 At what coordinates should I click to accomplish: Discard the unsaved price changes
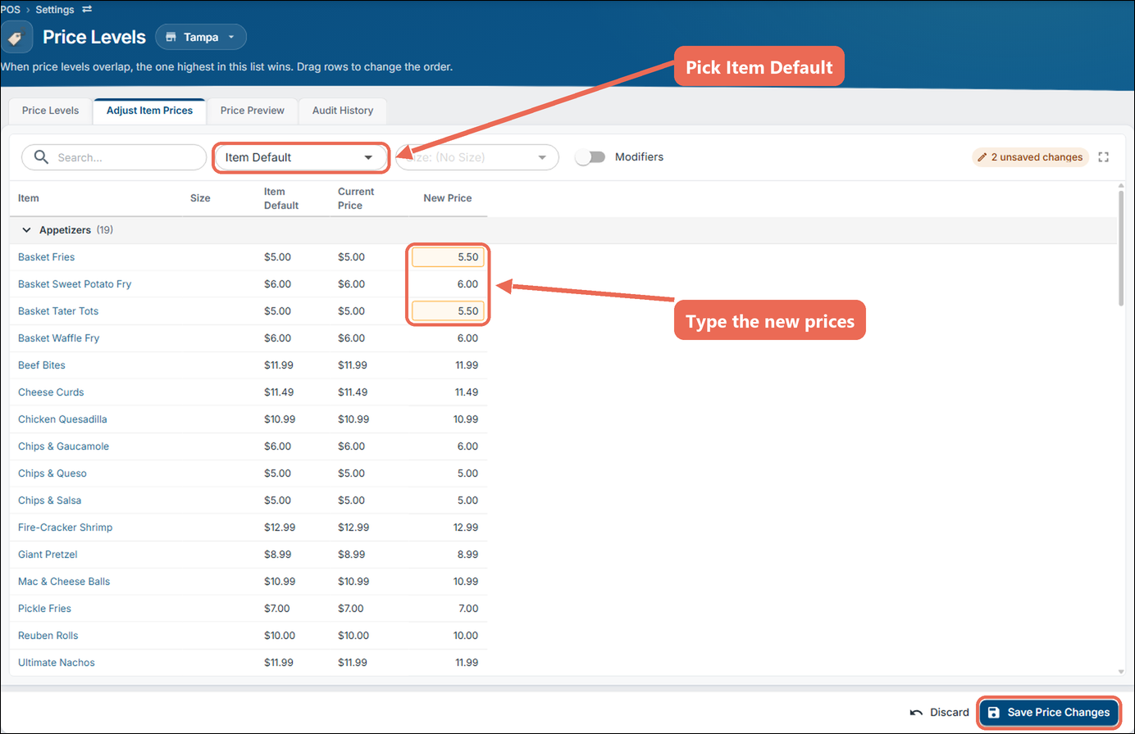(x=940, y=713)
